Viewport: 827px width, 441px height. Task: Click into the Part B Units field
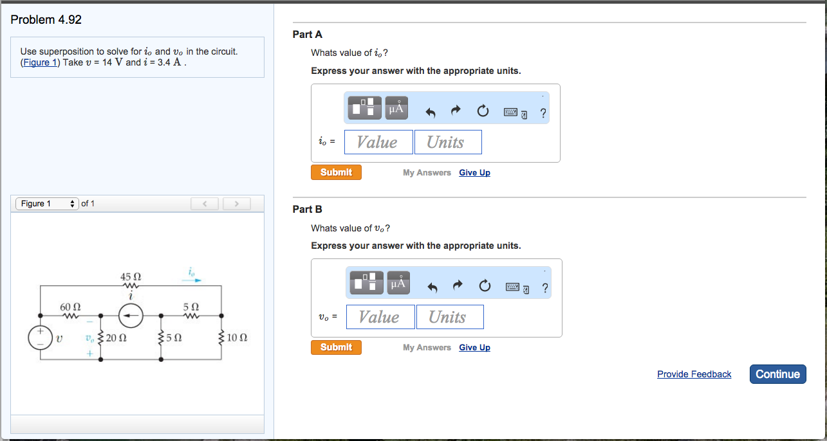pyautogui.click(x=450, y=316)
